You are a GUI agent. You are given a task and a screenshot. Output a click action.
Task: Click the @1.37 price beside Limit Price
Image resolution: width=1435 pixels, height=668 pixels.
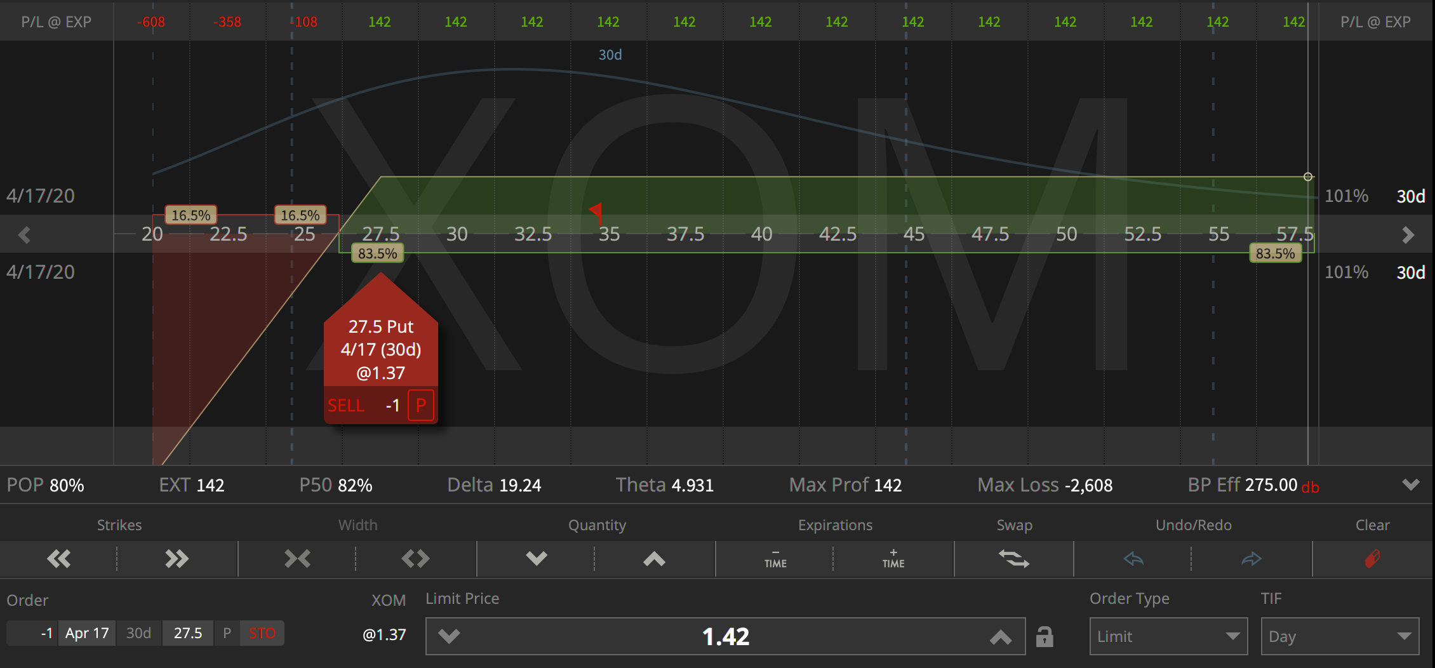coord(384,634)
